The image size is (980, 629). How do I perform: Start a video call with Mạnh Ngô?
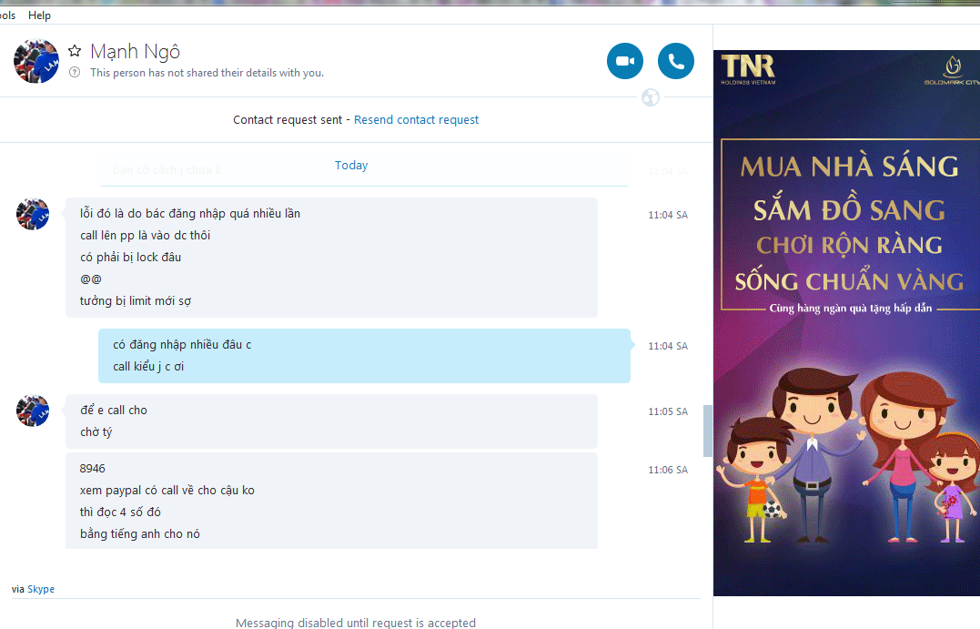click(625, 61)
